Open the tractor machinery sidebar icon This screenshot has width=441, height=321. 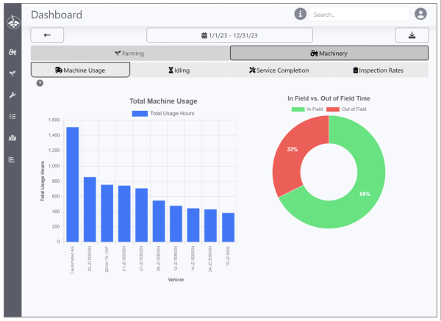(x=12, y=53)
